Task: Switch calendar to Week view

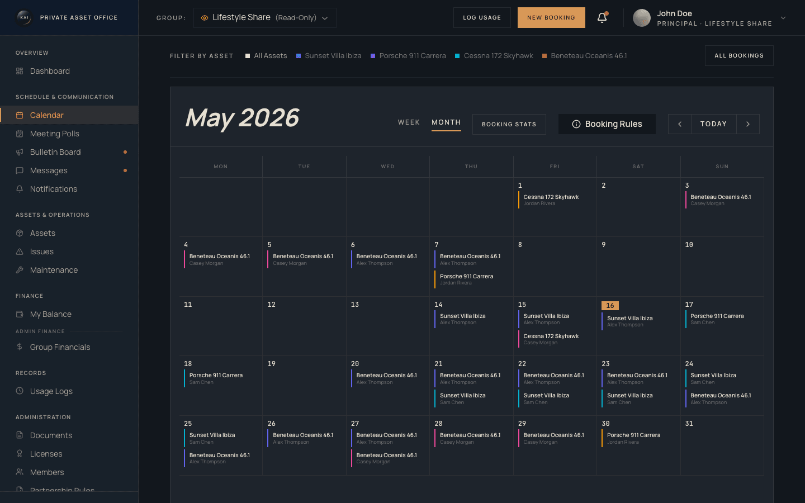Action: coord(409,122)
